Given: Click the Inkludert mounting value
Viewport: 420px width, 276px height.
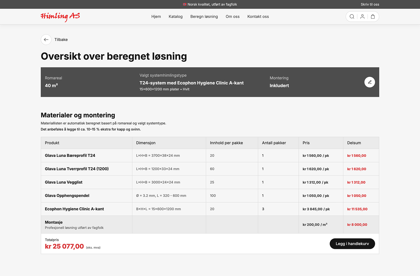Looking at the screenshot, I should tap(279, 86).
